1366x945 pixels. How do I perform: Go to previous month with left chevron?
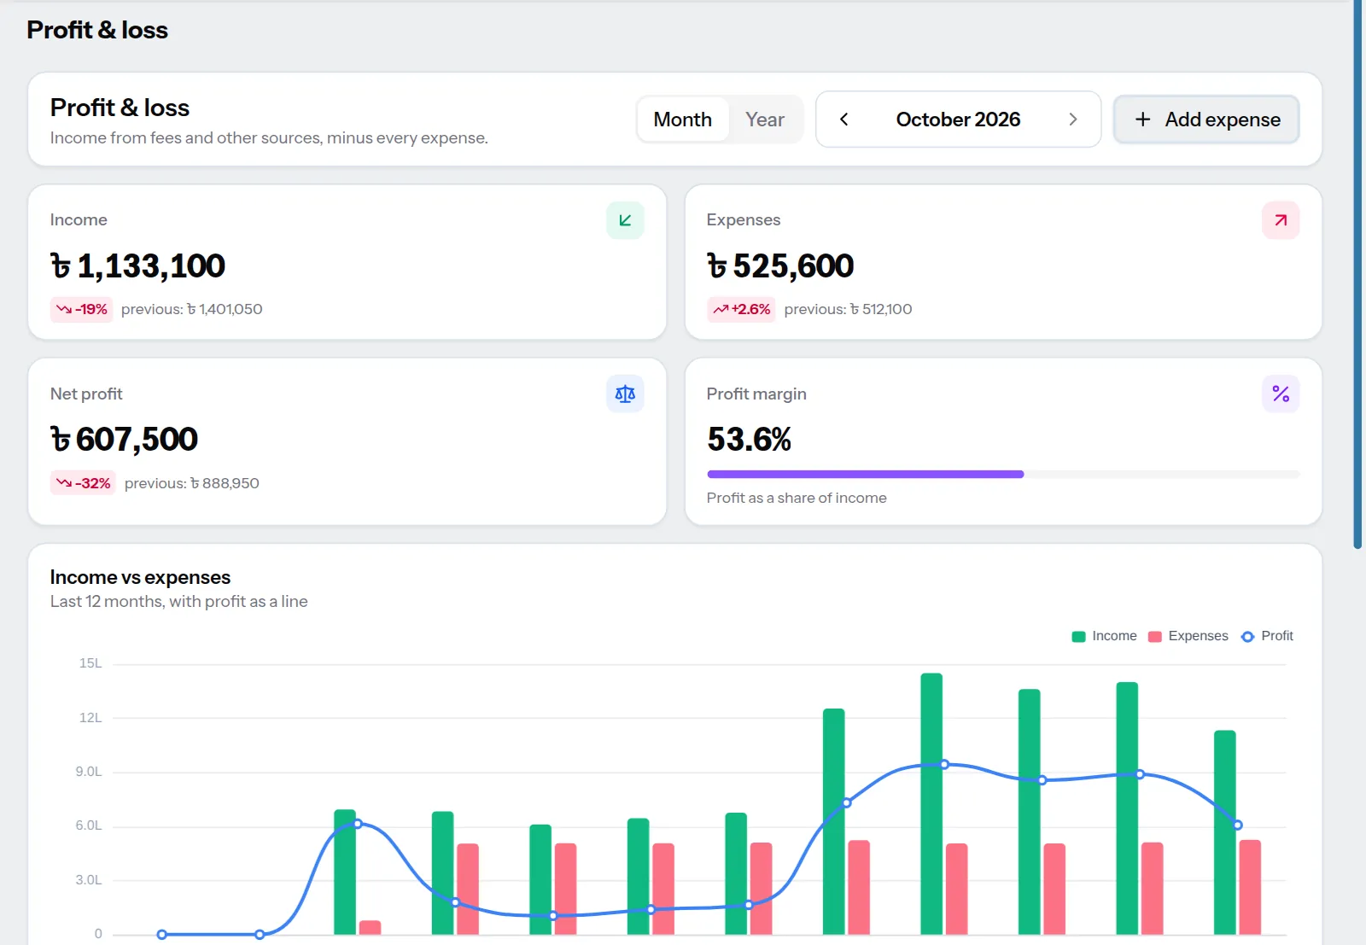click(x=844, y=120)
